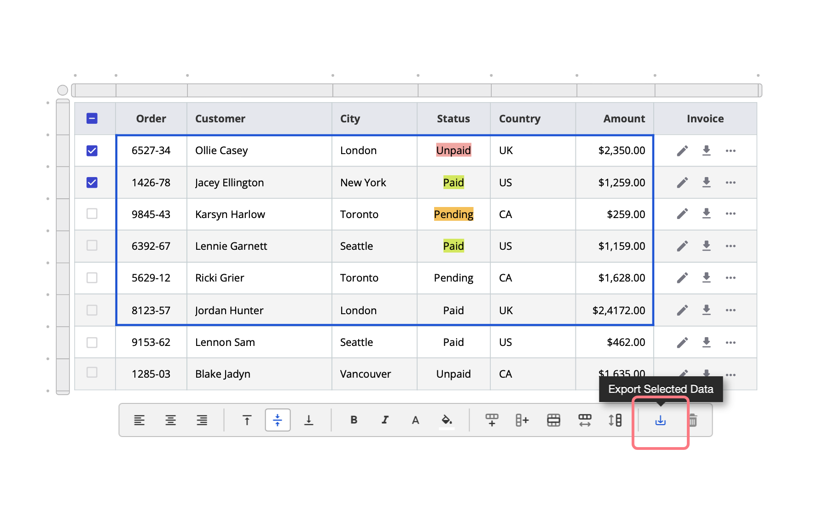This screenshot has width=813, height=506.
Task: Open the ellipsis menu for Ricki Grier
Action: click(731, 278)
